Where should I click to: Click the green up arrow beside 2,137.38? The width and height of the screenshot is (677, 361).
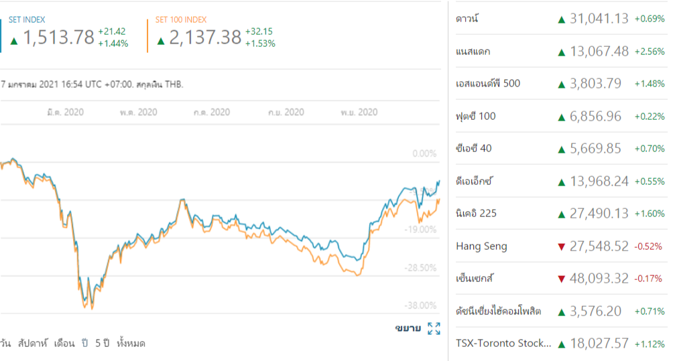pyautogui.click(x=161, y=40)
